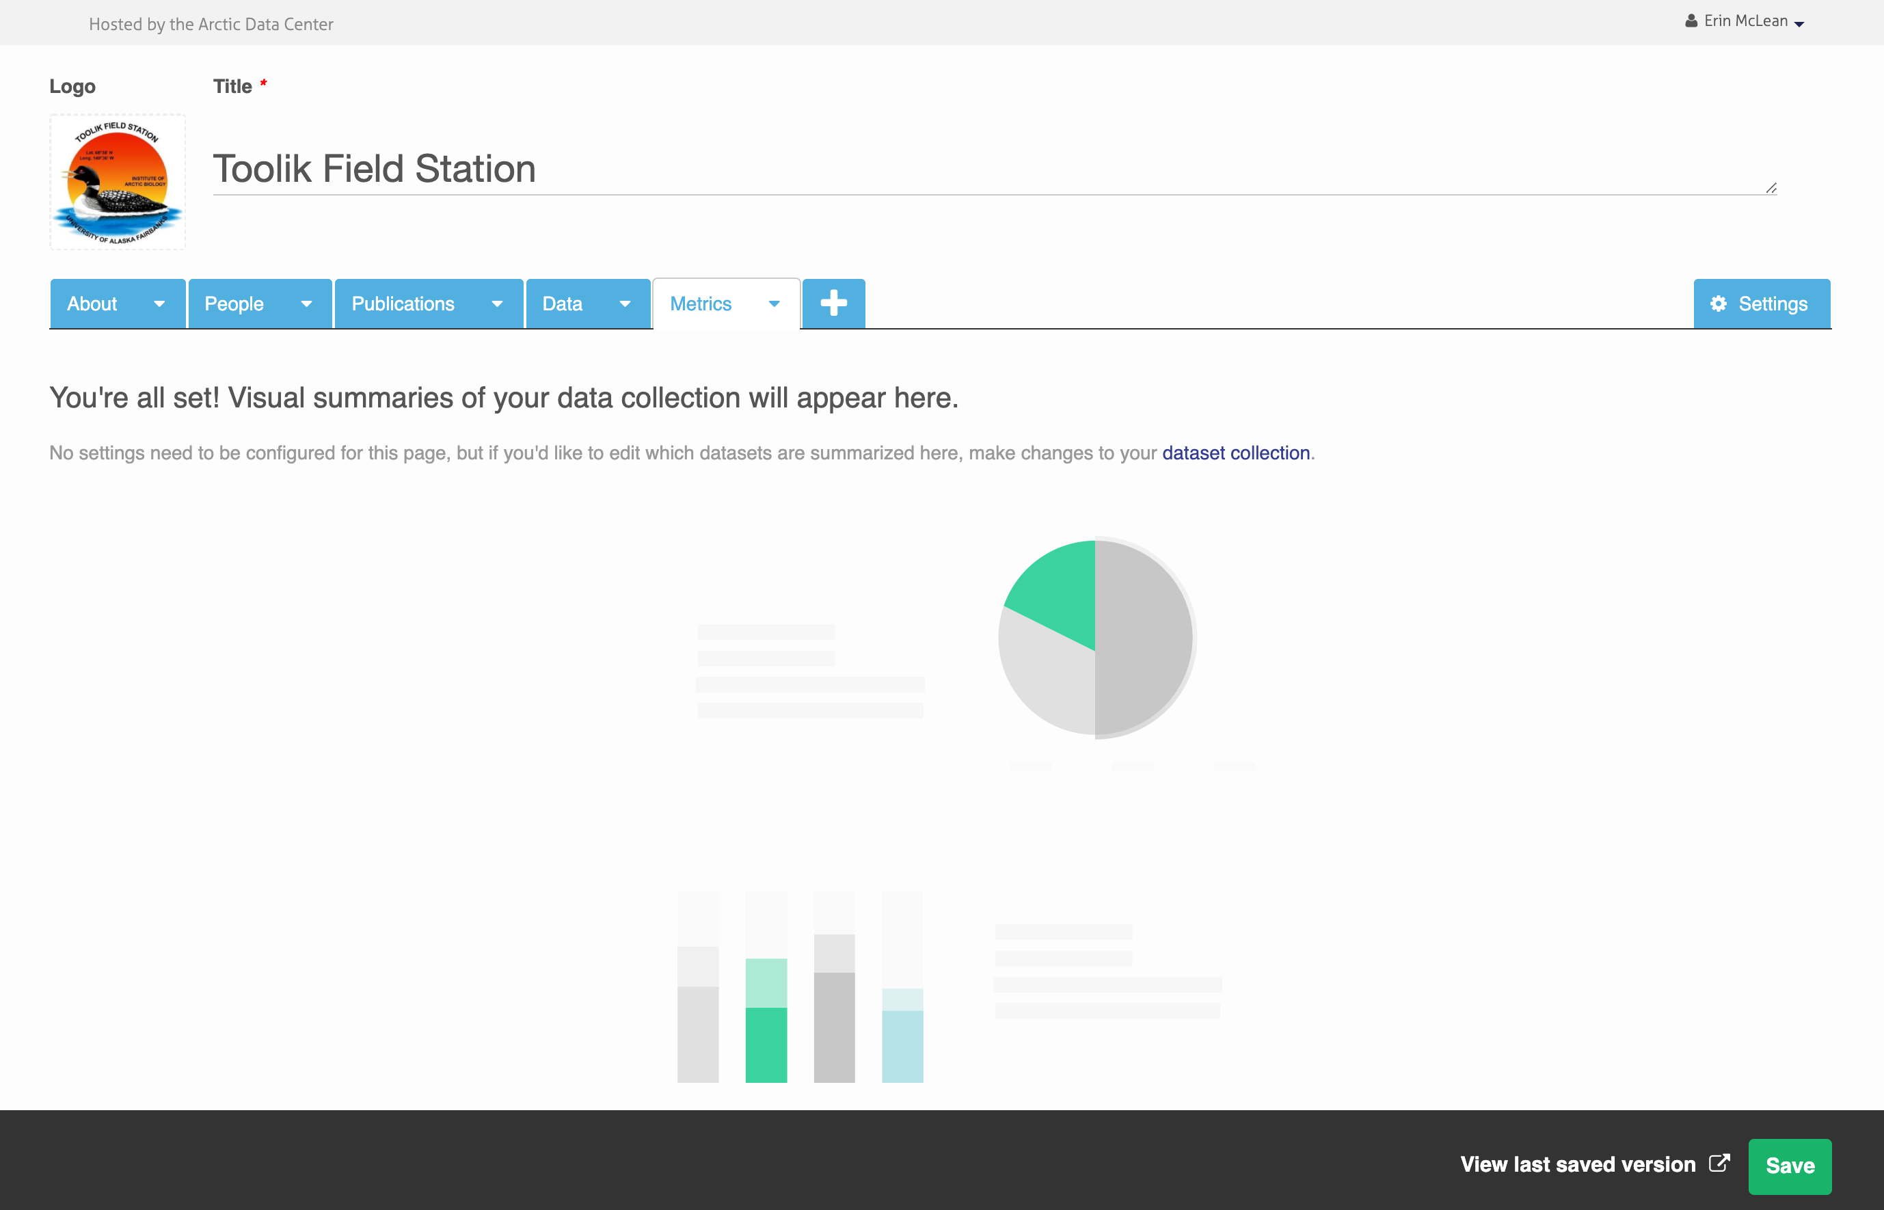Click the resize handle of the title field
Screen dimensions: 1884x1210
click(1771, 188)
